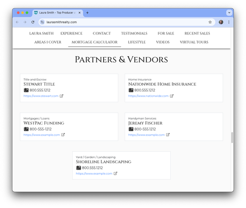Go to the Testimonials menu item
246x208 pixels.
click(134, 33)
